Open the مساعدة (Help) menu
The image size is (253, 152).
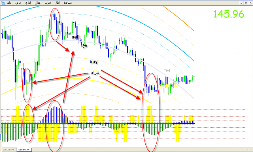pos(68,3)
